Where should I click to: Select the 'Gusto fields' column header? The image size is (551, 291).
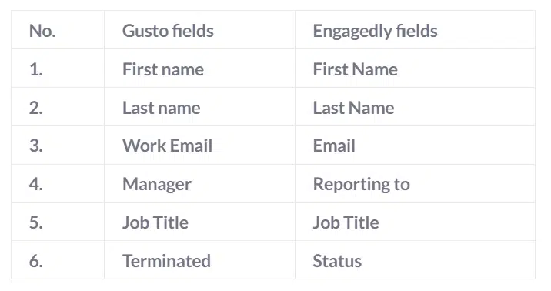pyautogui.click(x=199, y=30)
